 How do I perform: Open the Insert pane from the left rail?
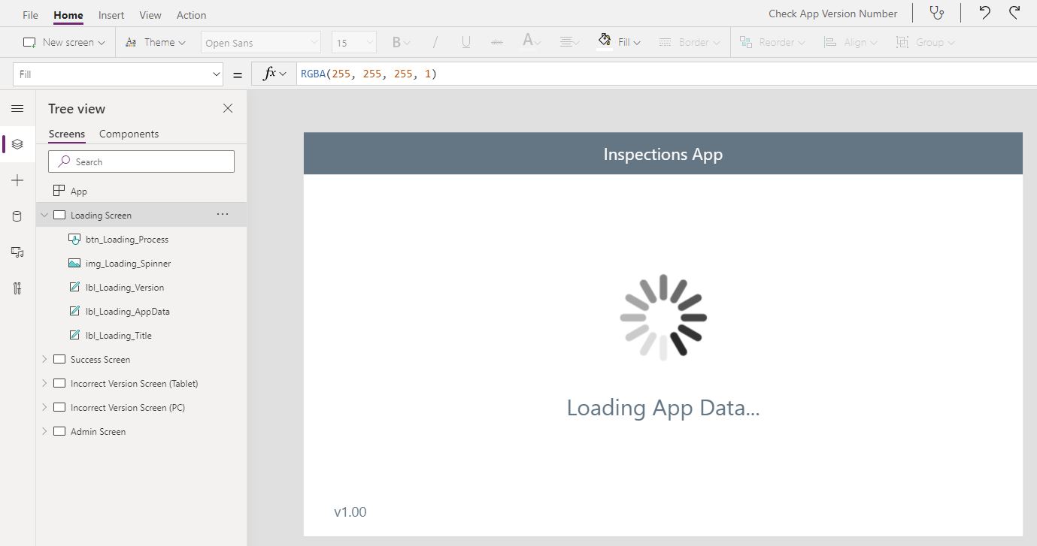pyautogui.click(x=17, y=180)
